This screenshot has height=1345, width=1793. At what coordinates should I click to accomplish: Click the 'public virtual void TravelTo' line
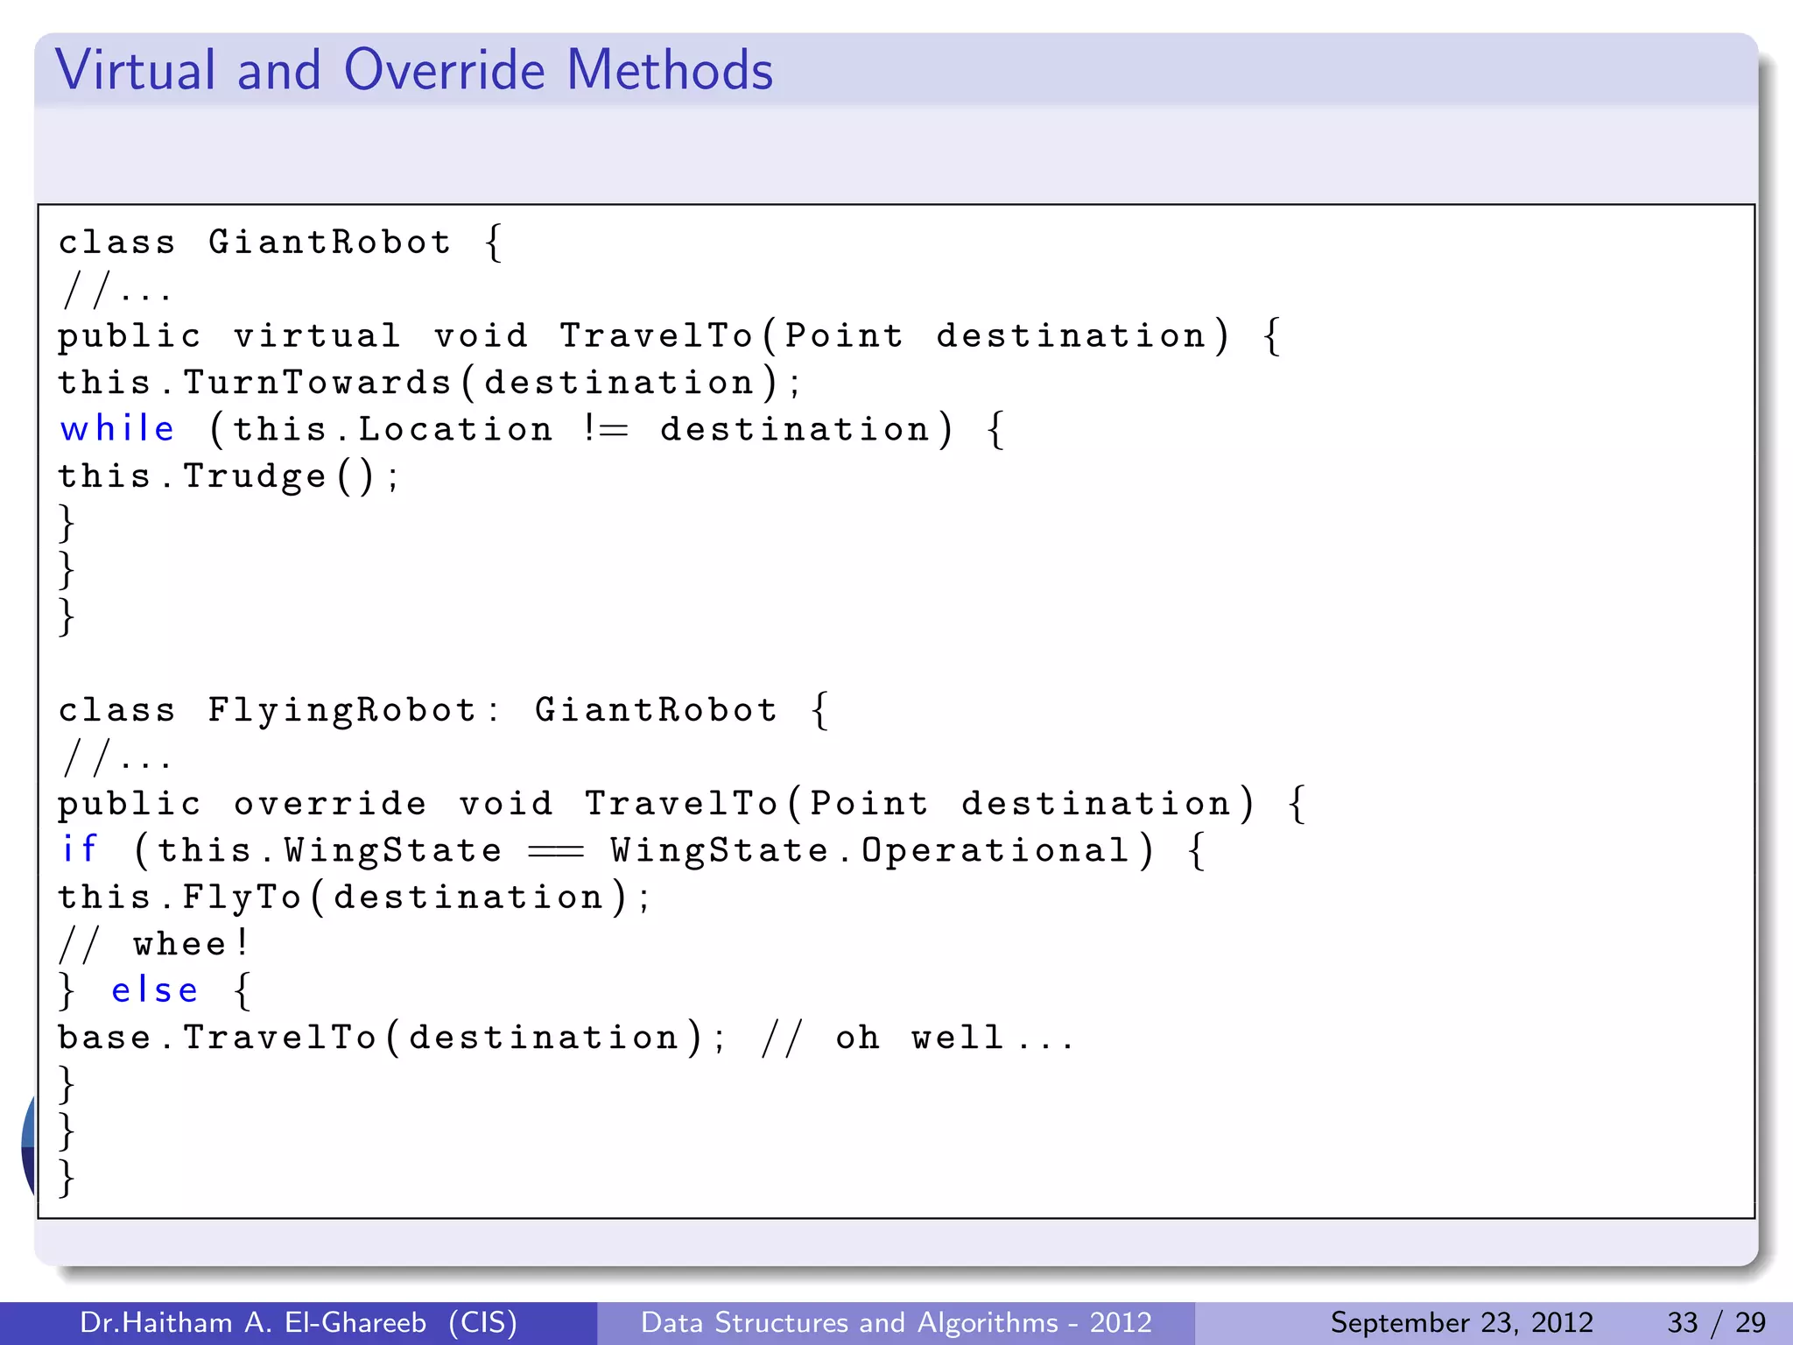click(671, 336)
